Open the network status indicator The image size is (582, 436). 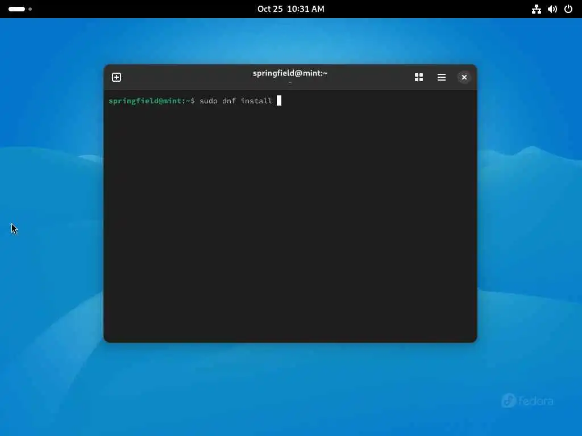[x=537, y=9]
